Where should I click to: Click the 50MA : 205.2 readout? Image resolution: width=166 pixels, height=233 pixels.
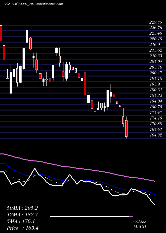pyautogui.click(x=22, y=208)
